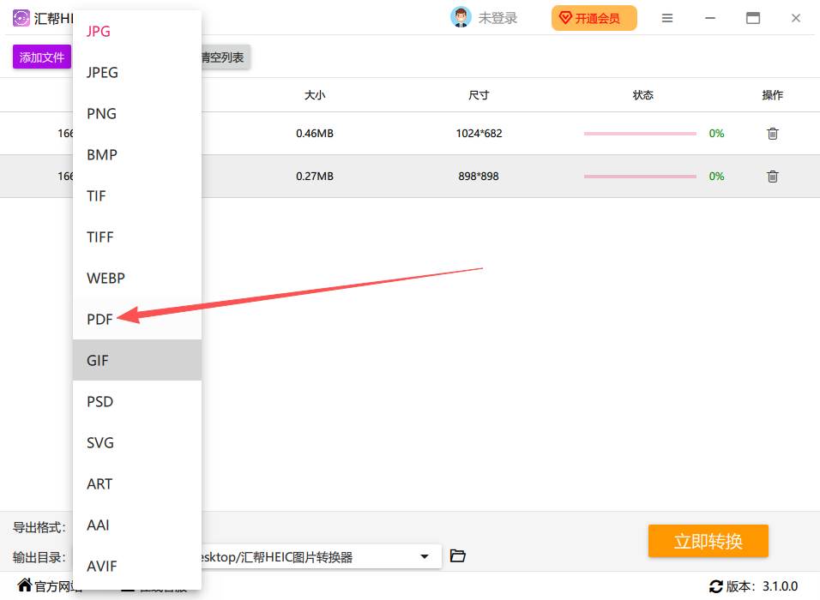Start conversion with 立即转换 button
The width and height of the screenshot is (820, 600).
point(708,541)
